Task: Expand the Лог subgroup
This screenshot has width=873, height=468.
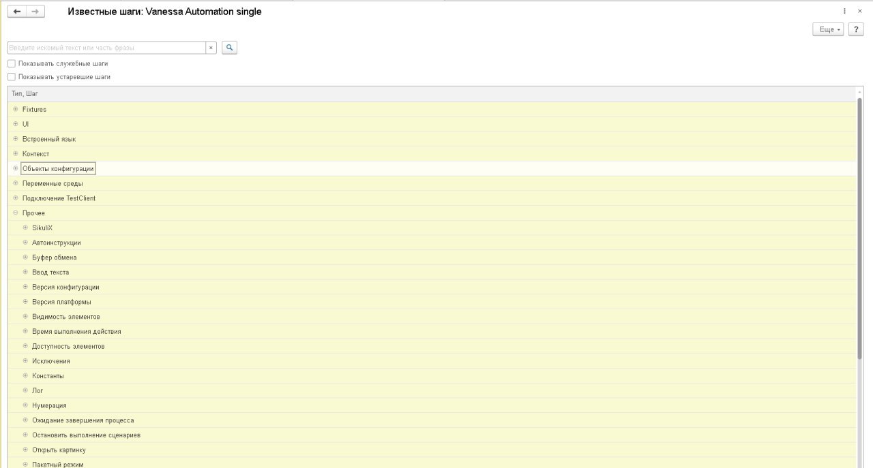Action: (26, 390)
